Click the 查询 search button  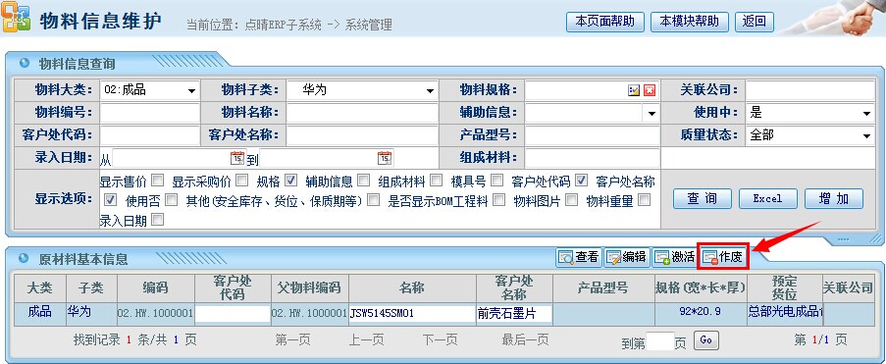click(703, 198)
